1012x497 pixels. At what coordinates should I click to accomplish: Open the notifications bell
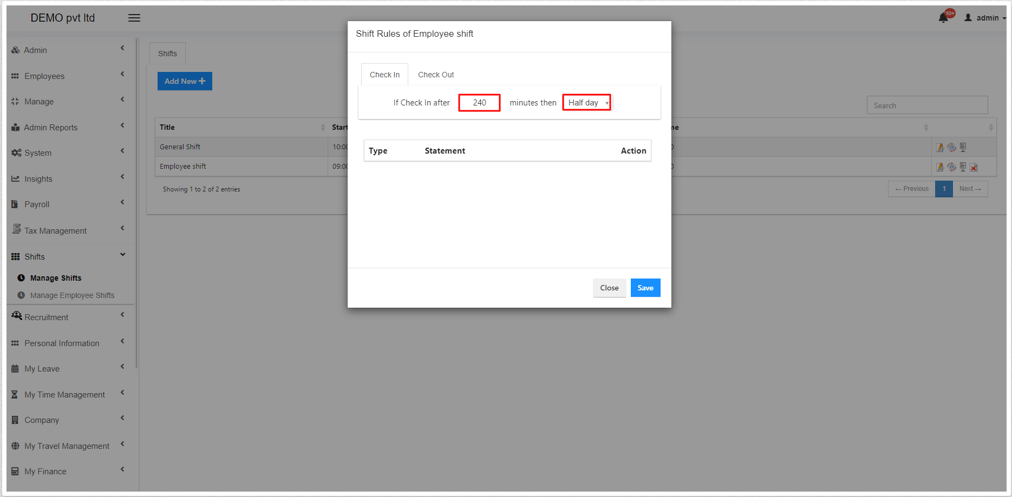pyautogui.click(x=943, y=17)
